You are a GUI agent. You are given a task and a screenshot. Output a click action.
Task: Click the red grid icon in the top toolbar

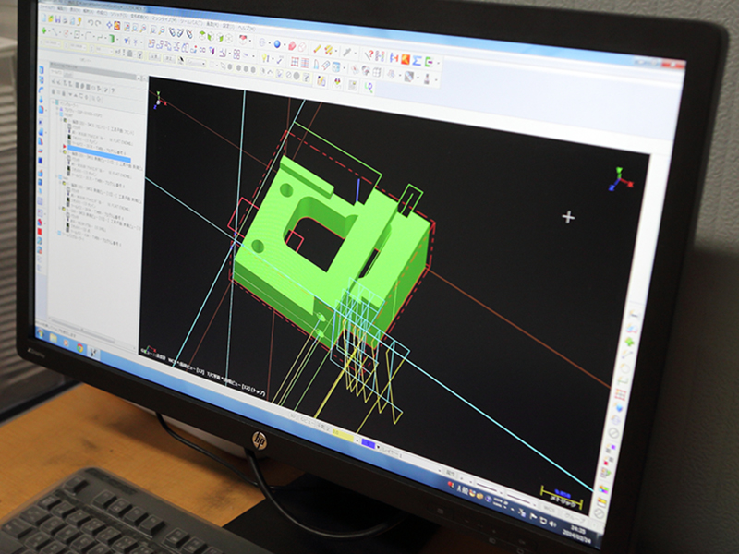295,62
